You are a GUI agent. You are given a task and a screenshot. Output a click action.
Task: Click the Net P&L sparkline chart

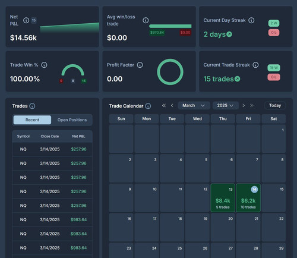(x=69, y=28)
